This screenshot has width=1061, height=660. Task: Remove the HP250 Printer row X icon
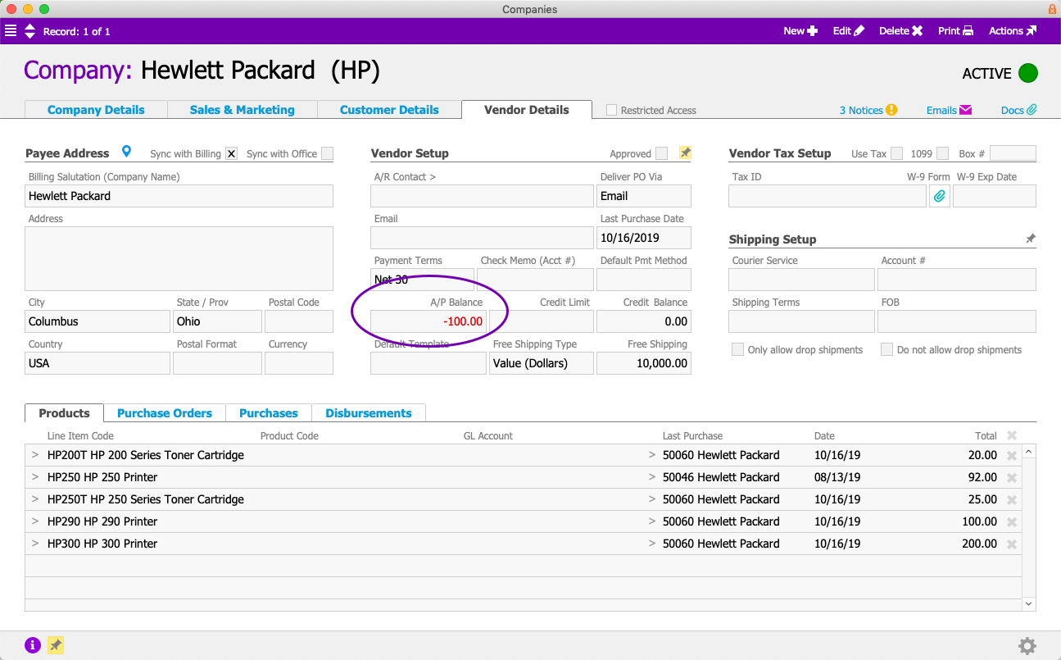click(x=1012, y=477)
